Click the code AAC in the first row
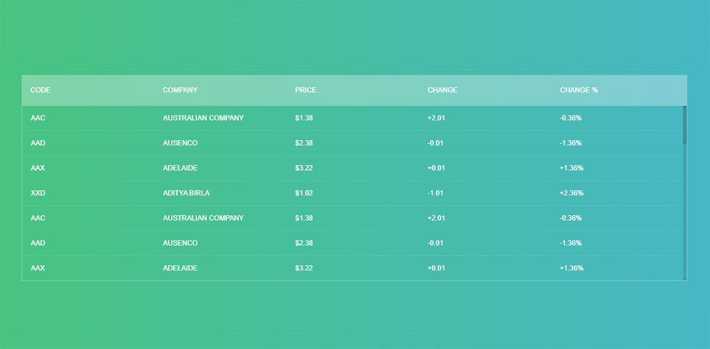The image size is (710, 349). pos(37,118)
